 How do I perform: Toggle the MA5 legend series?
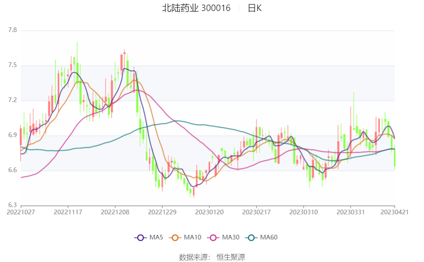pyautogui.click(x=149, y=238)
